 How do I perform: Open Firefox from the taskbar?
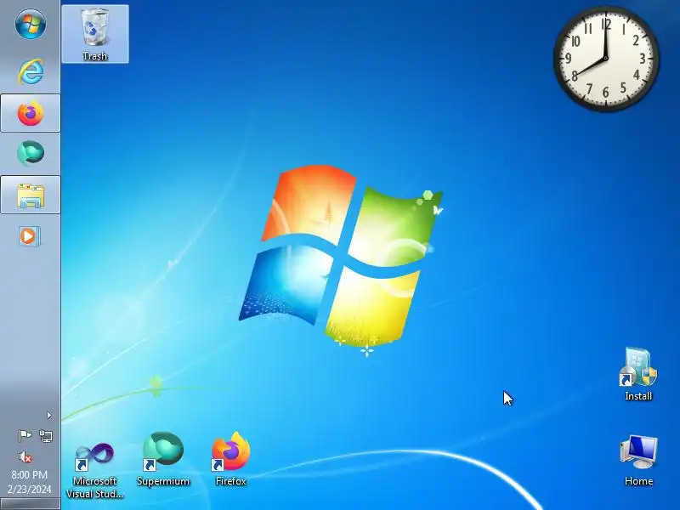click(31, 113)
